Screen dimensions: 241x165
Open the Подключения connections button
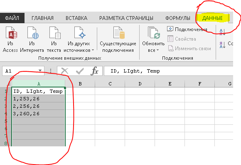[x=187, y=29]
